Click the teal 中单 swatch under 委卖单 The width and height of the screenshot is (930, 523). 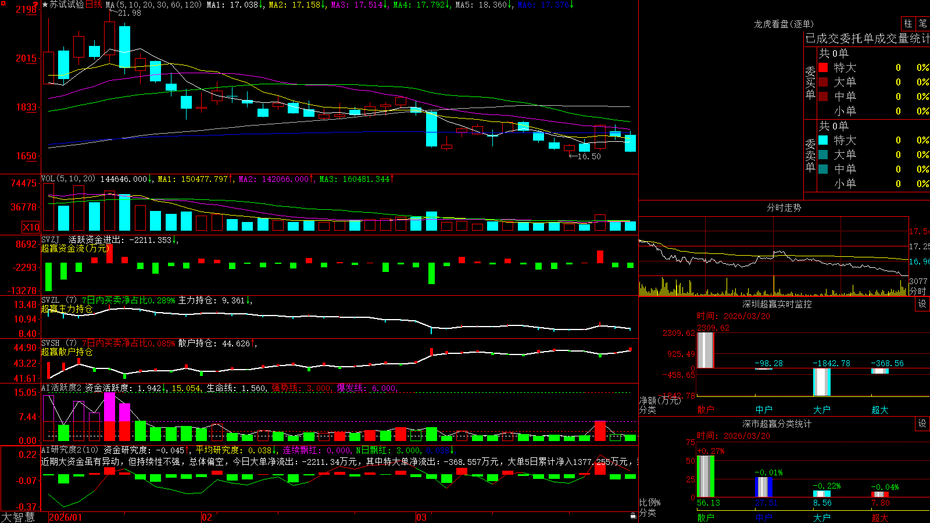(823, 169)
